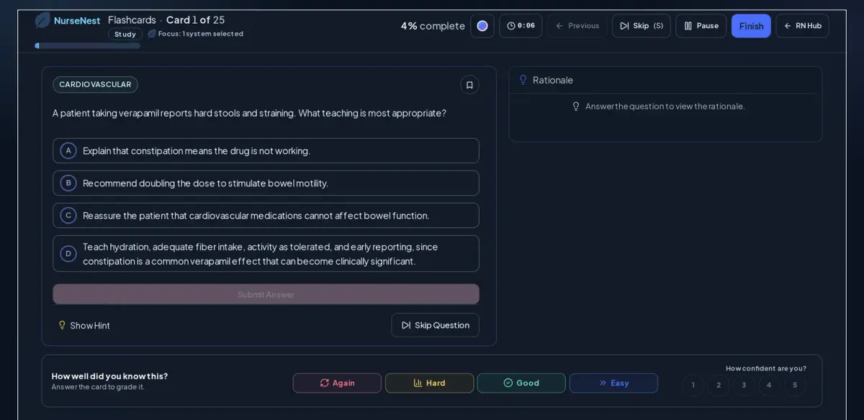Viewport: 864px width, 420px height.
Task: Grade card as Again
Action: 337,383
